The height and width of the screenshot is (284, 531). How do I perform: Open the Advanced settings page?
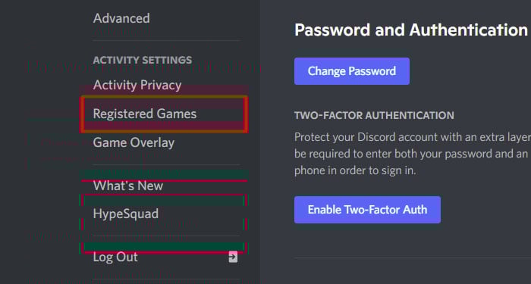(121, 18)
